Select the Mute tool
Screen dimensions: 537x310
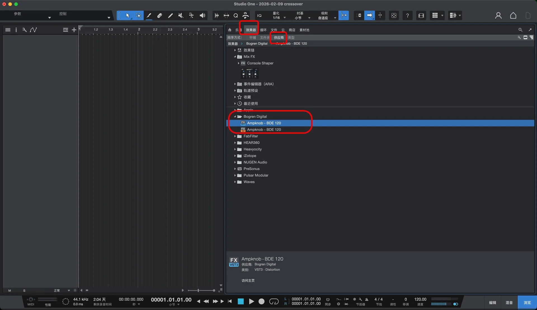click(181, 15)
